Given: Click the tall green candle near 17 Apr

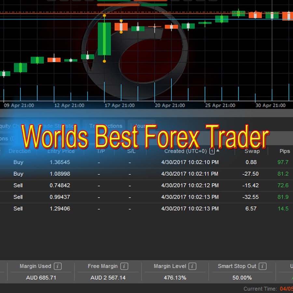Looking at the screenshot, I should (x=104, y=39).
